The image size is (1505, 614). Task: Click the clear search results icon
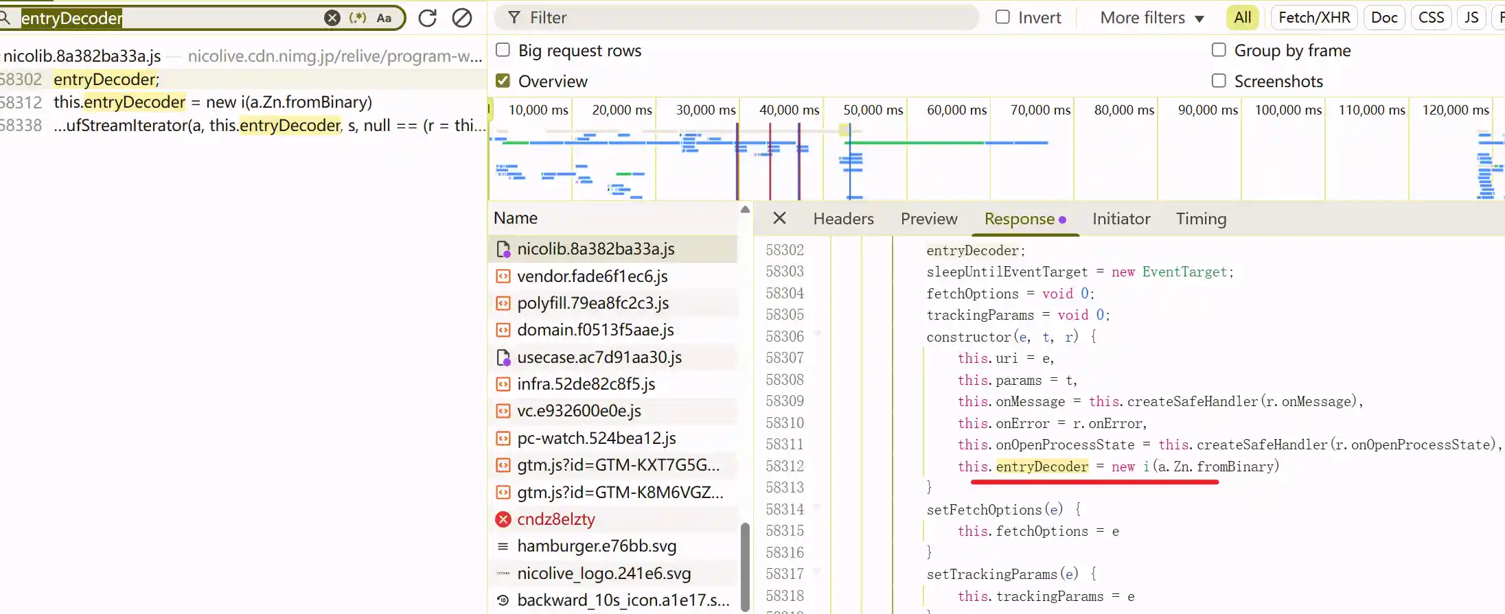(462, 18)
